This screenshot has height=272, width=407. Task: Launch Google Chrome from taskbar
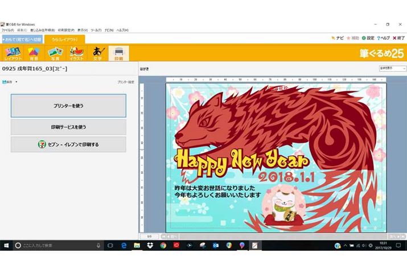[x=163, y=245]
